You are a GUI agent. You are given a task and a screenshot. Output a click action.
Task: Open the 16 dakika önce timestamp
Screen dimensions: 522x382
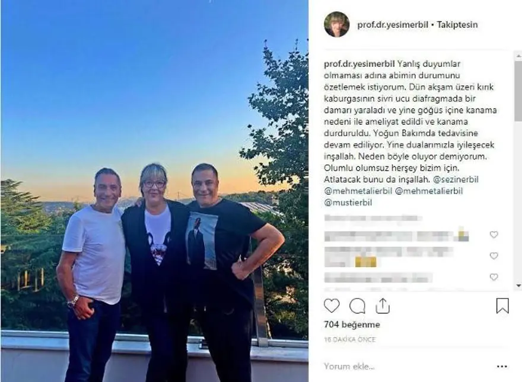point(349,339)
